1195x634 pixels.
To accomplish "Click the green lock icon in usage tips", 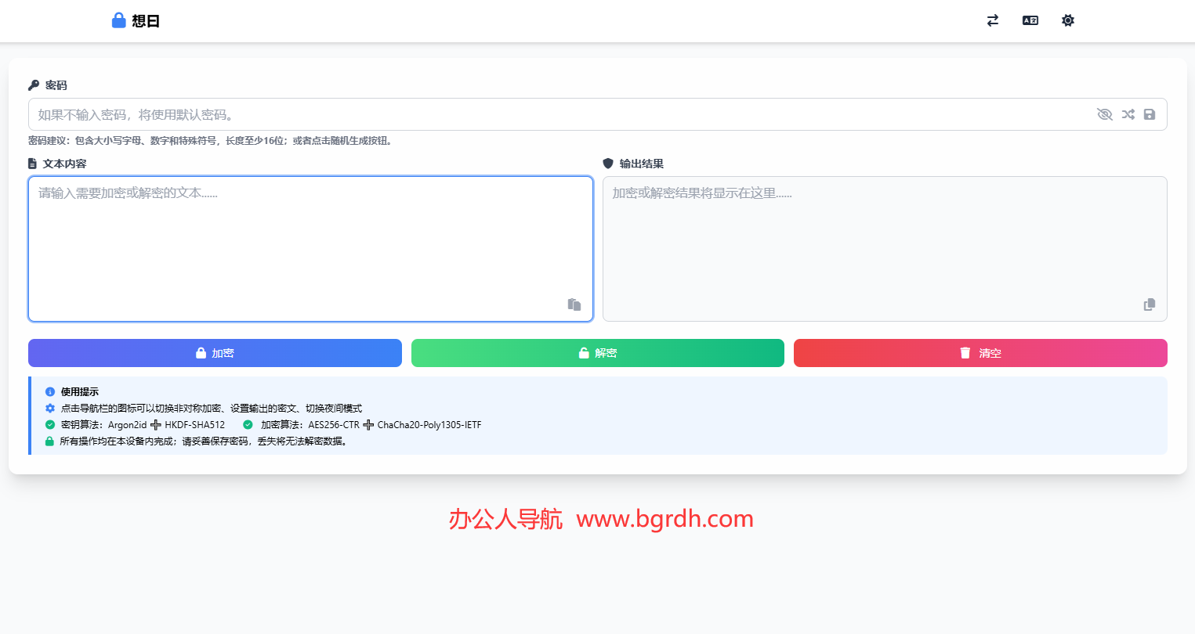I will (x=50, y=441).
